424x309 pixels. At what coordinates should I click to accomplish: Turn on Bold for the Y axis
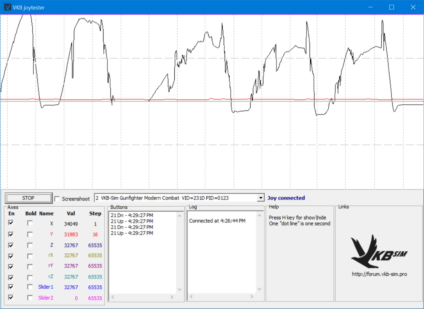pyautogui.click(x=30, y=234)
